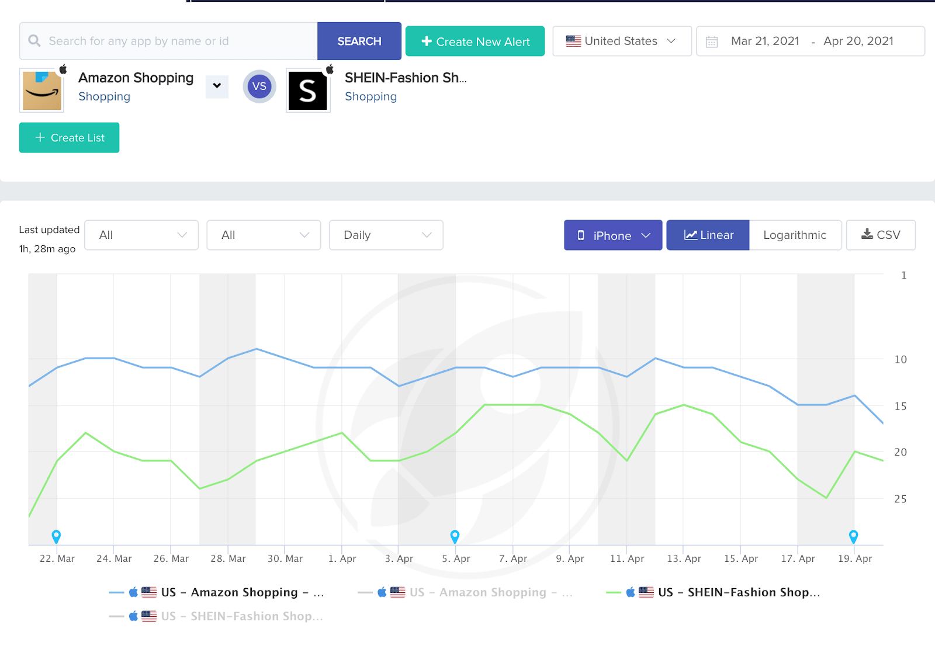Open the second All filter dropdown
Viewport: 935px width, 646px height.
264,235
